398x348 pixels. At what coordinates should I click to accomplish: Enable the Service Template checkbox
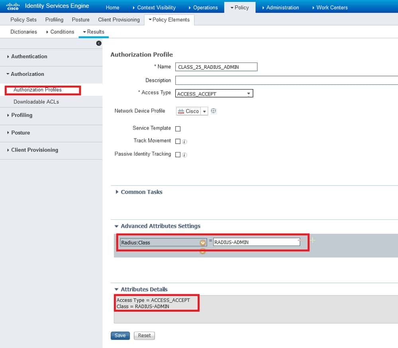(x=178, y=129)
